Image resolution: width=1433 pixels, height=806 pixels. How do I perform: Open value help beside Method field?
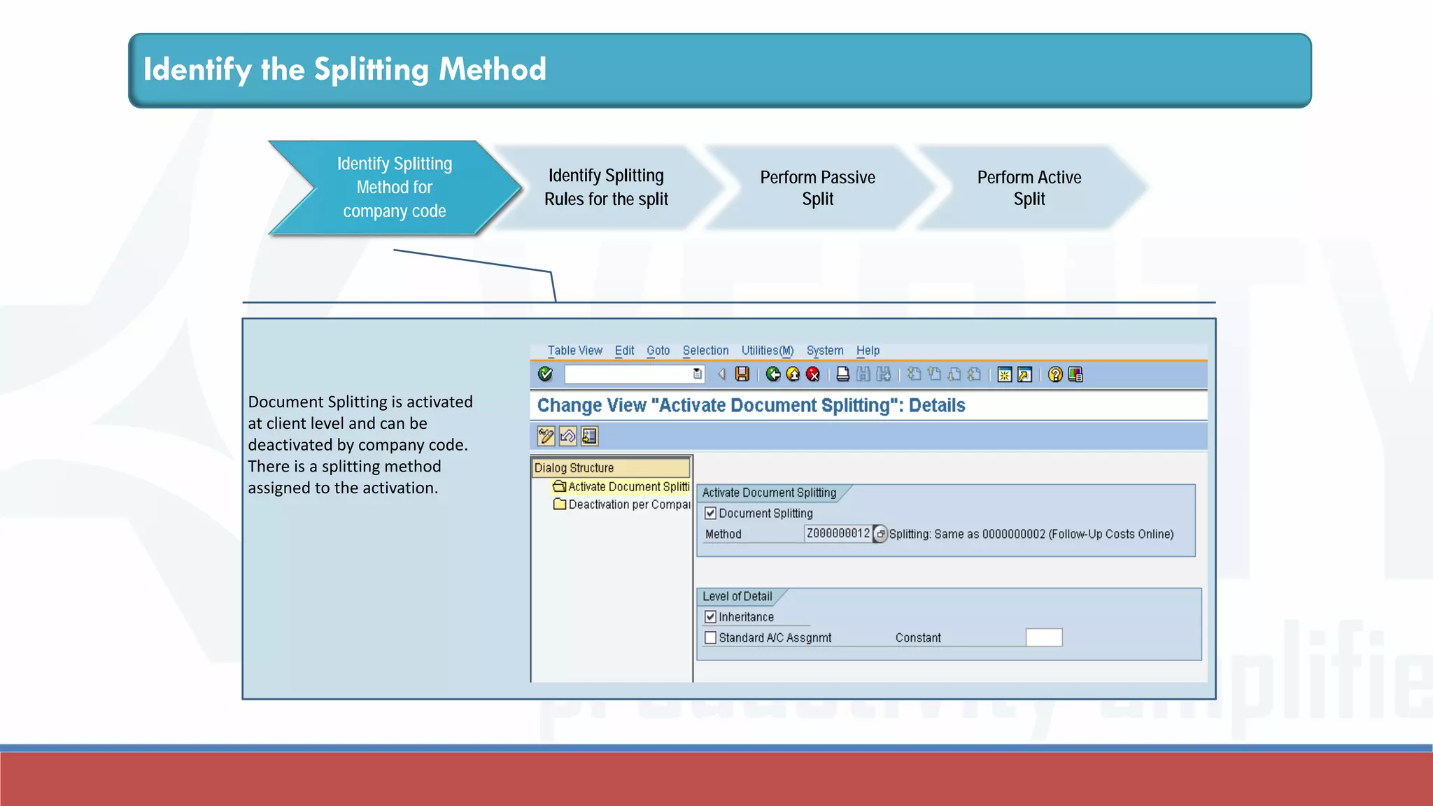(880, 534)
